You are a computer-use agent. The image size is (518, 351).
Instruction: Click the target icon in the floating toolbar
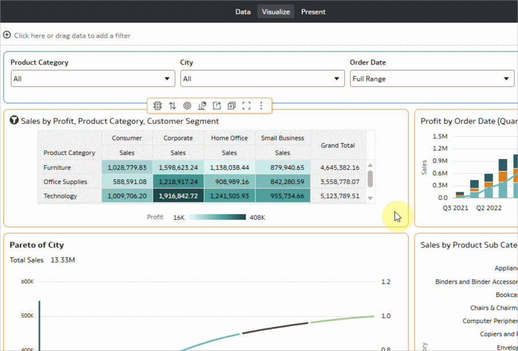[187, 105]
